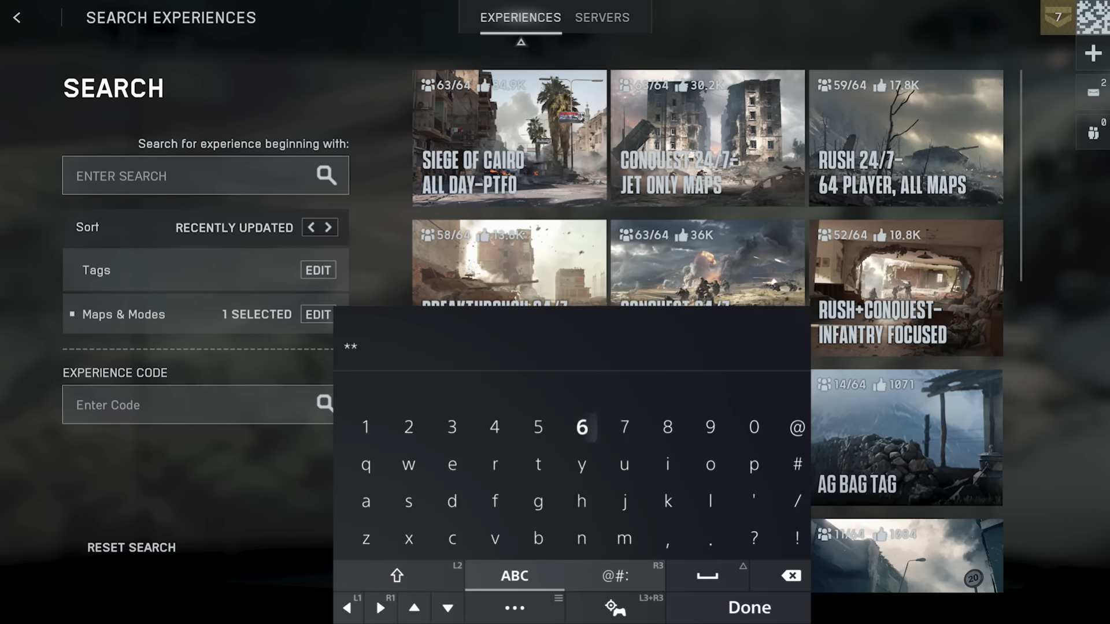Click the back arrow icon

coord(17,18)
